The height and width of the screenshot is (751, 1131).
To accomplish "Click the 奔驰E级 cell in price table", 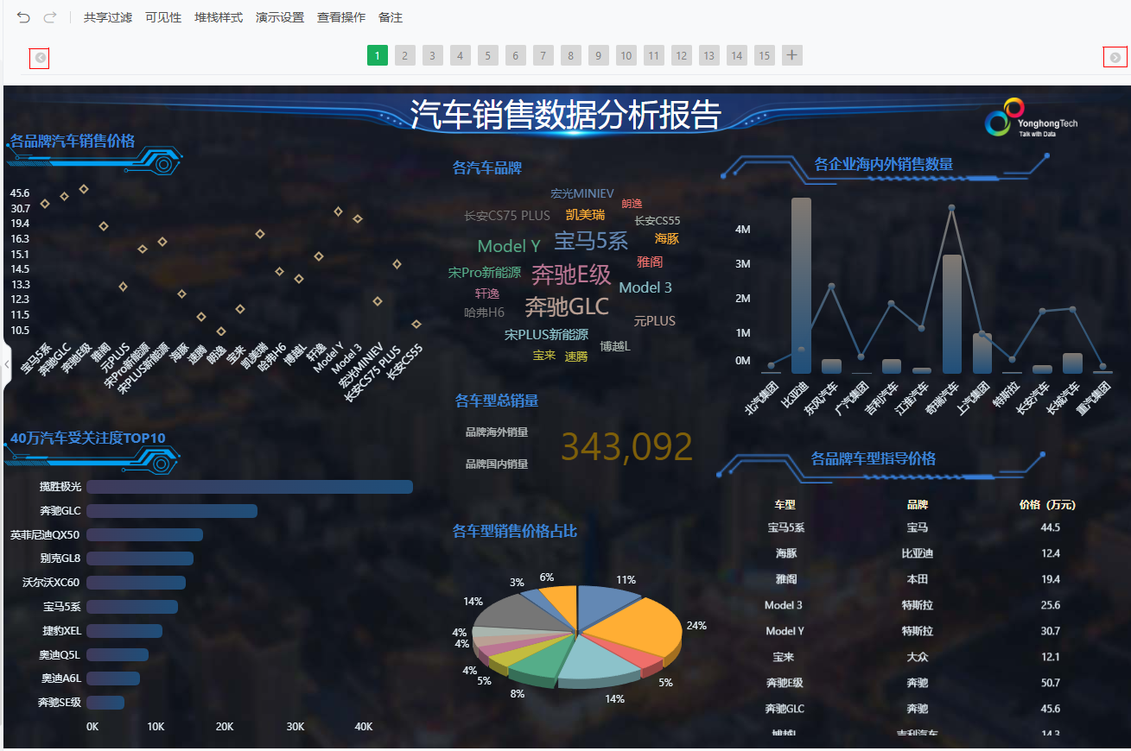I will coord(785,683).
